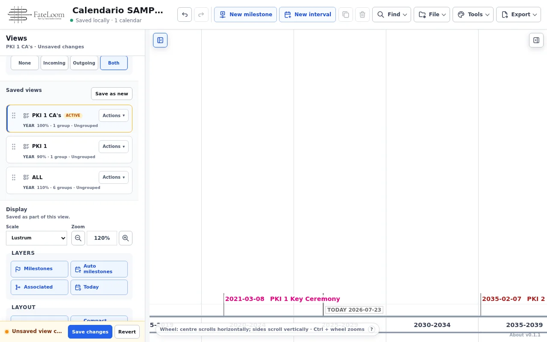Click the duplicate copy icon

point(346,15)
